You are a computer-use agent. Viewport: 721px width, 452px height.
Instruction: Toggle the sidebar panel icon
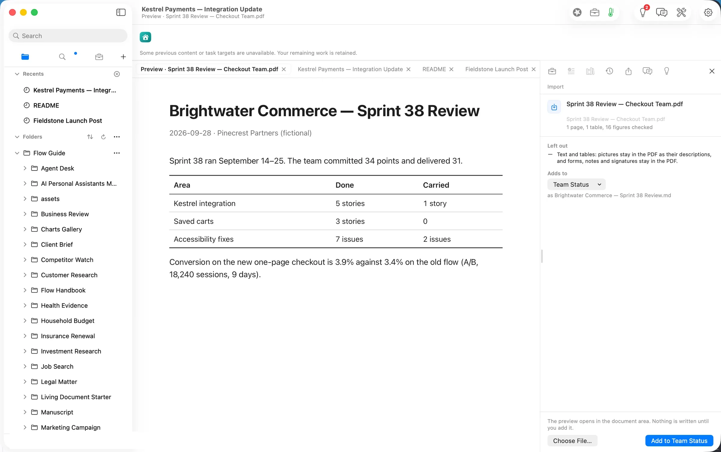click(121, 12)
